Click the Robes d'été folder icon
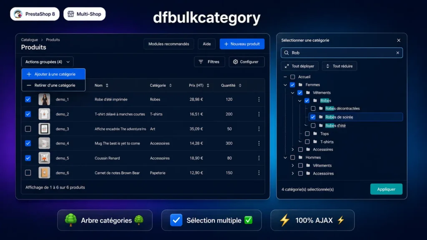 [321, 125]
